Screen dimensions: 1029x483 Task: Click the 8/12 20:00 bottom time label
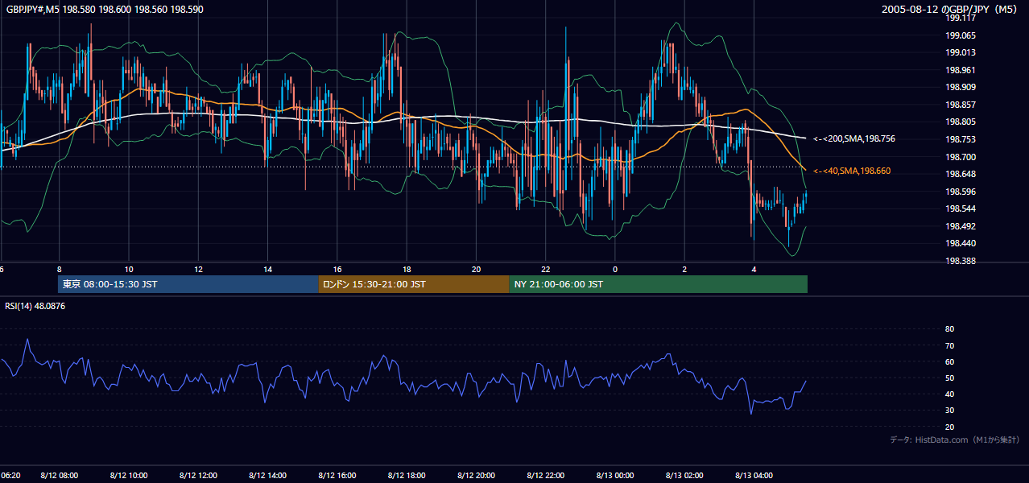point(476,476)
